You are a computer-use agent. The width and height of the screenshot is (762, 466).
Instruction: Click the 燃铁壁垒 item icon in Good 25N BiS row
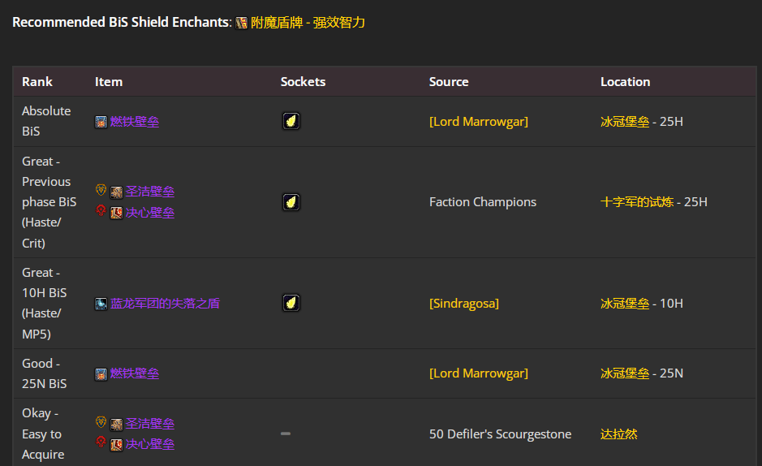(101, 374)
